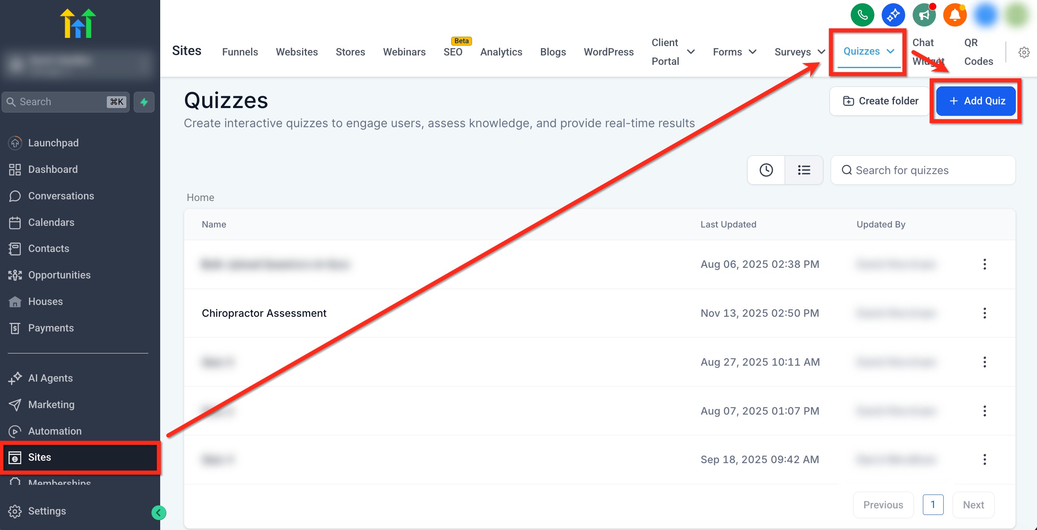Click the green lightning quick actions icon
This screenshot has width=1037, height=530.
pos(144,102)
